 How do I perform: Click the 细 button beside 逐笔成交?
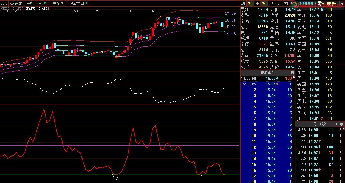point(292,73)
